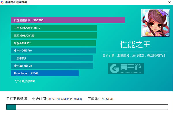Click the 剩余时间 00:24 label

(x=43, y=99)
